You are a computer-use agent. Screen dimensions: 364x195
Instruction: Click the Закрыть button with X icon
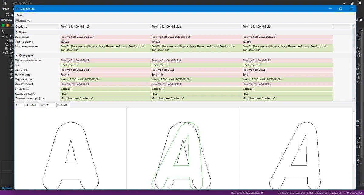[x=23, y=21]
